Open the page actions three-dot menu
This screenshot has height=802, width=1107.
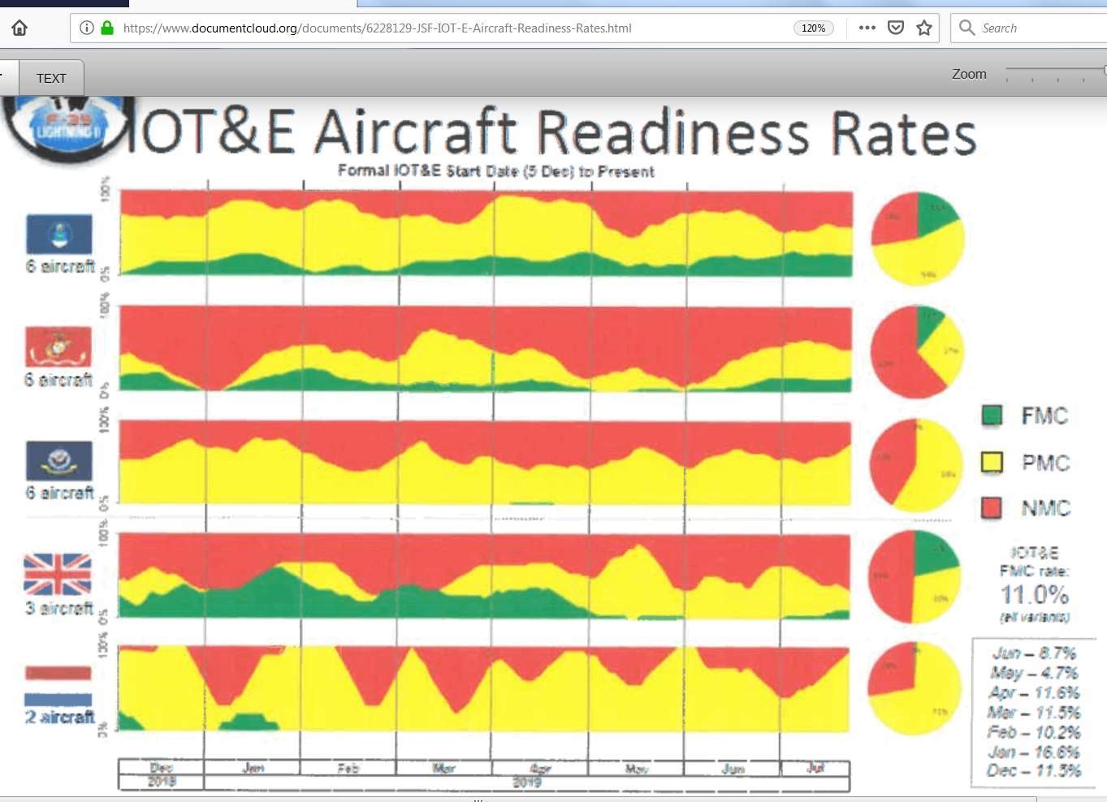[x=867, y=28]
